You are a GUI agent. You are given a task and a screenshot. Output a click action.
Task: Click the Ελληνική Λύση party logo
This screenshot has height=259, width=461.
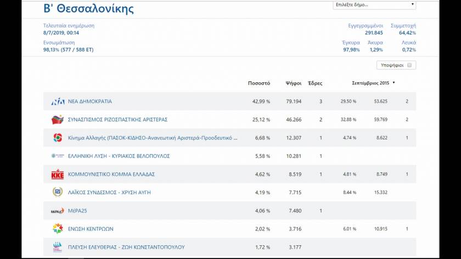coord(58,156)
